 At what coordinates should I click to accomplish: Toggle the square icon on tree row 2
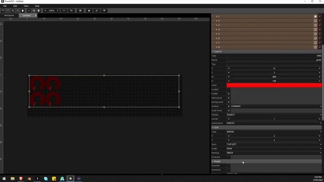pos(315,21)
